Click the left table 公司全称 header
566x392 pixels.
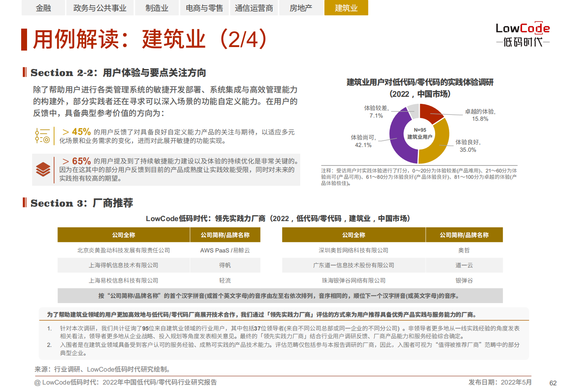click(123, 235)
